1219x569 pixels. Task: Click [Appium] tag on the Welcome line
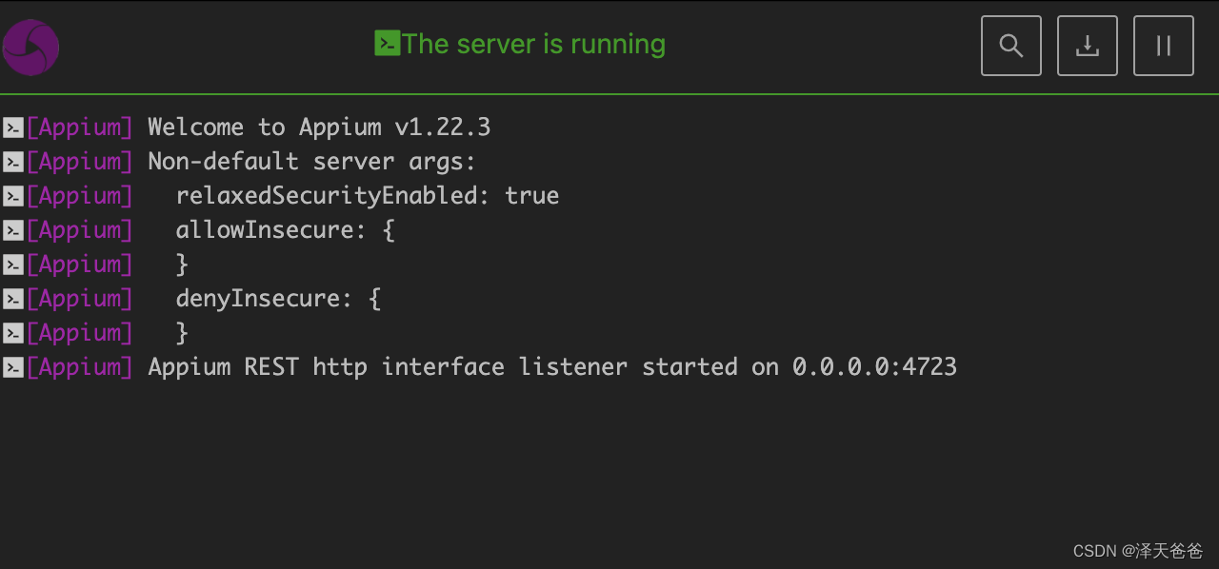(x=80, y=128)
